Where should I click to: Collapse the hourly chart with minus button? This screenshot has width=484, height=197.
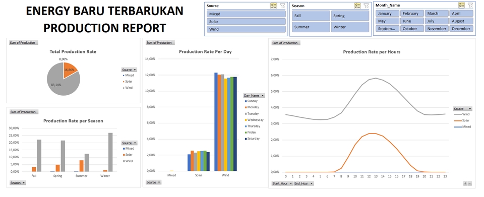coord(470,183)
